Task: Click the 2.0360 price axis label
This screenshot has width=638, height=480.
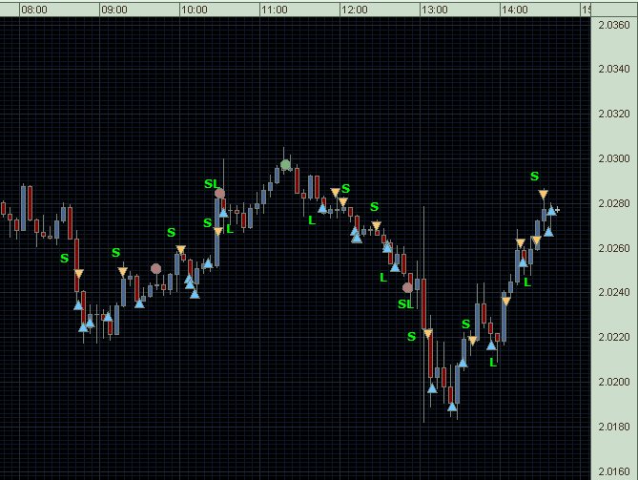Action: [x=614, y=25]
